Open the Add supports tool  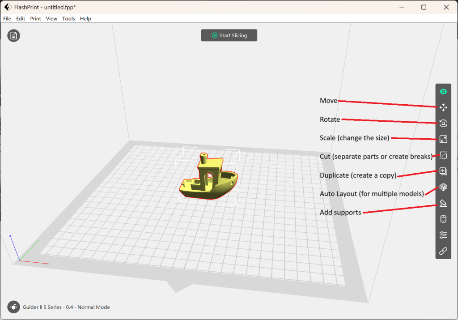pos(443,203)
